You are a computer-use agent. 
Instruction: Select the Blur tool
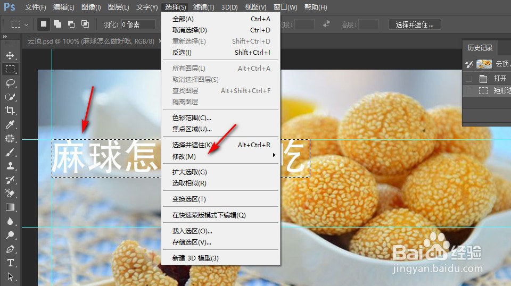coord(10,221)
